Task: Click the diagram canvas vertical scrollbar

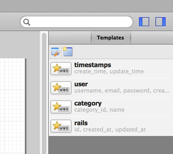Action: pos(44,93)
